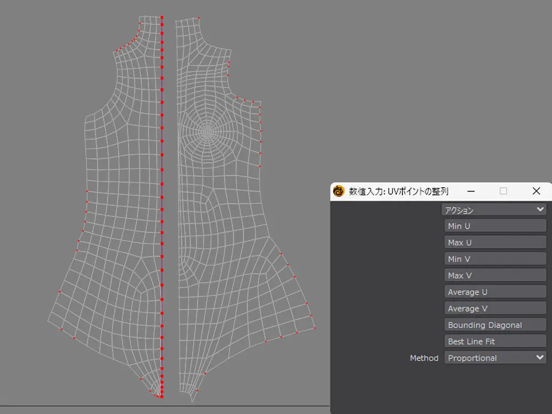Run Best Line Fit alignment
The image size is (552, 414).
[495, 342]
